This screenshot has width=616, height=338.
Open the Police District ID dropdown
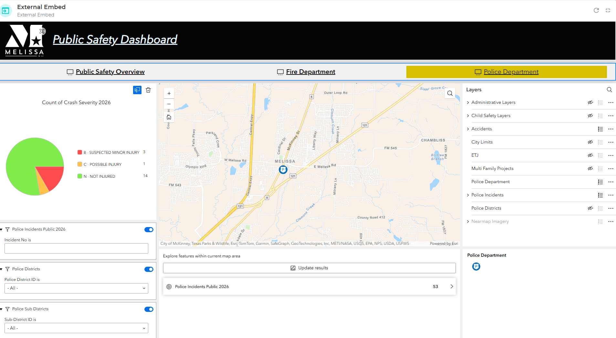76,288
